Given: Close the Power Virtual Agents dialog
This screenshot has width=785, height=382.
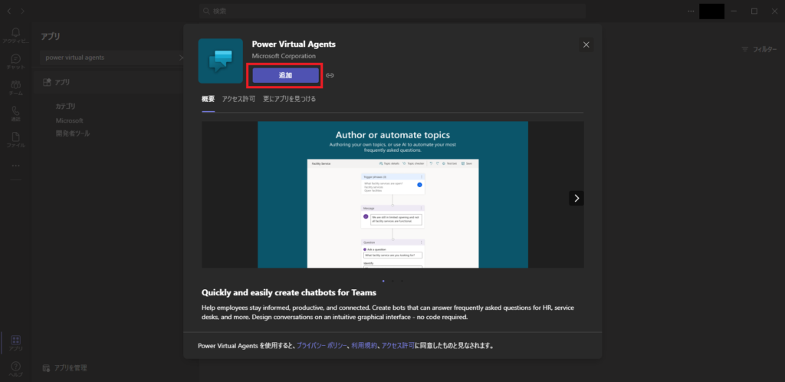Looking at the screenshot, I should [x=586, y=44].
